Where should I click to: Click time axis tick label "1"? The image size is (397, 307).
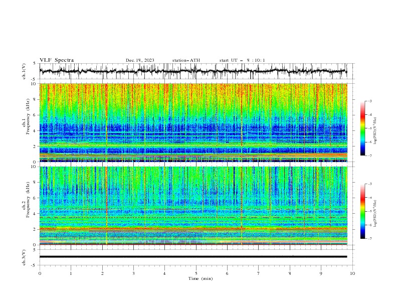click(71, 273)
